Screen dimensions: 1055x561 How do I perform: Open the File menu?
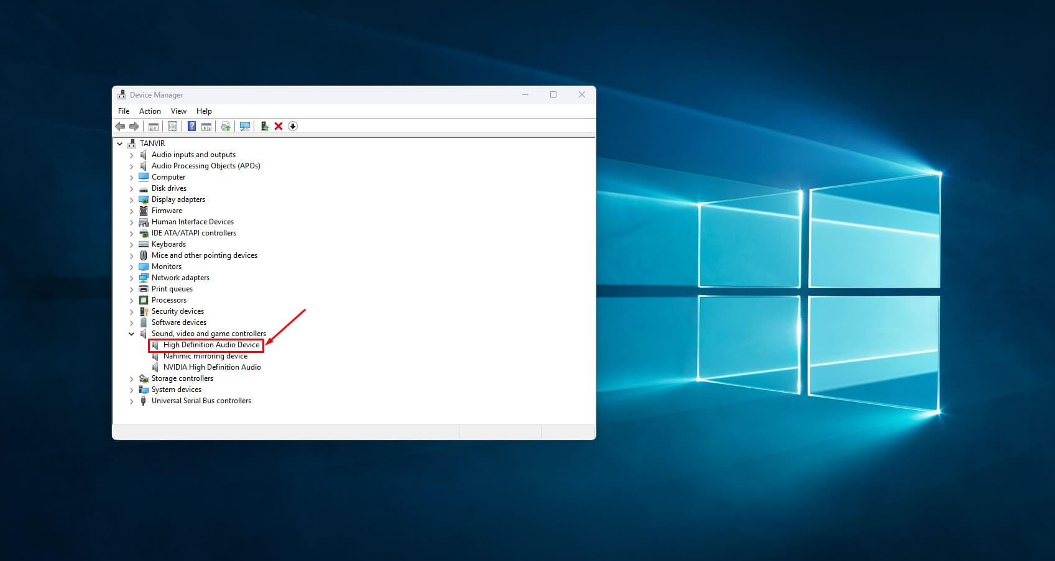(x=124, y=111)
